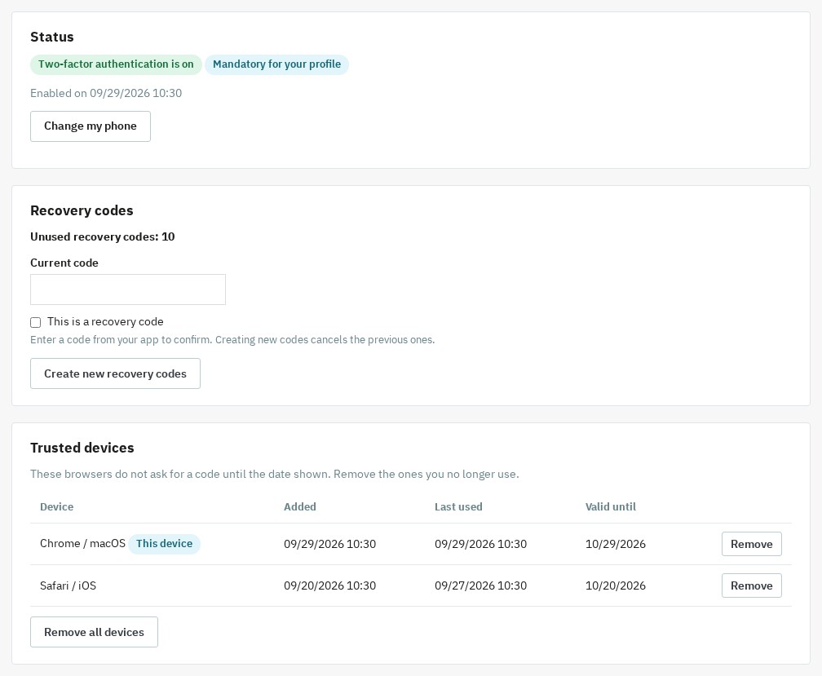The image size is (822, 676).
Task: Click Safari's added date '09/20/2026 10:30'
Action: [329, 585]
